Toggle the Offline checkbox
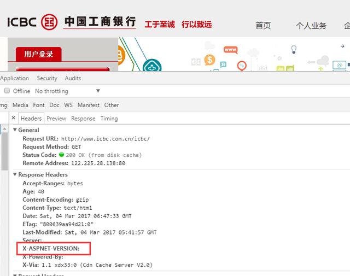Viewport: 350px width, 276px height. click(x=7, y=91)
